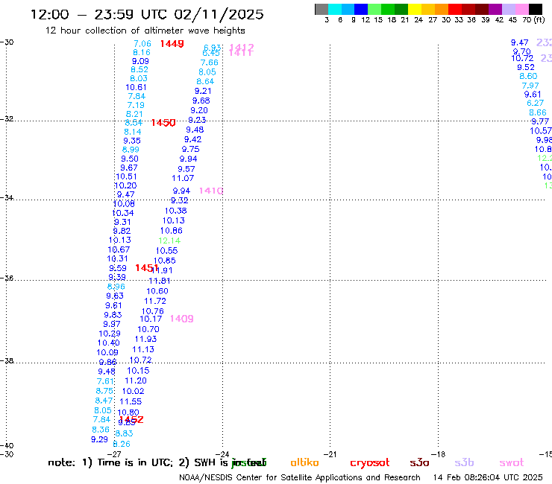The height and width of the screenshot is (484, 552).
Task: Click the pink 70 ft legend swatch
Action: click(521, 9)
